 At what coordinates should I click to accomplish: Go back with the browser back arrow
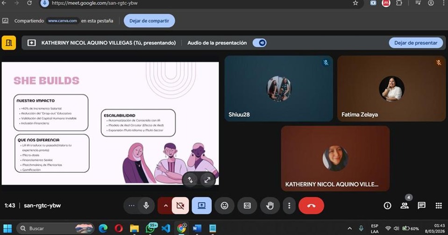click(x=4, y=3)
